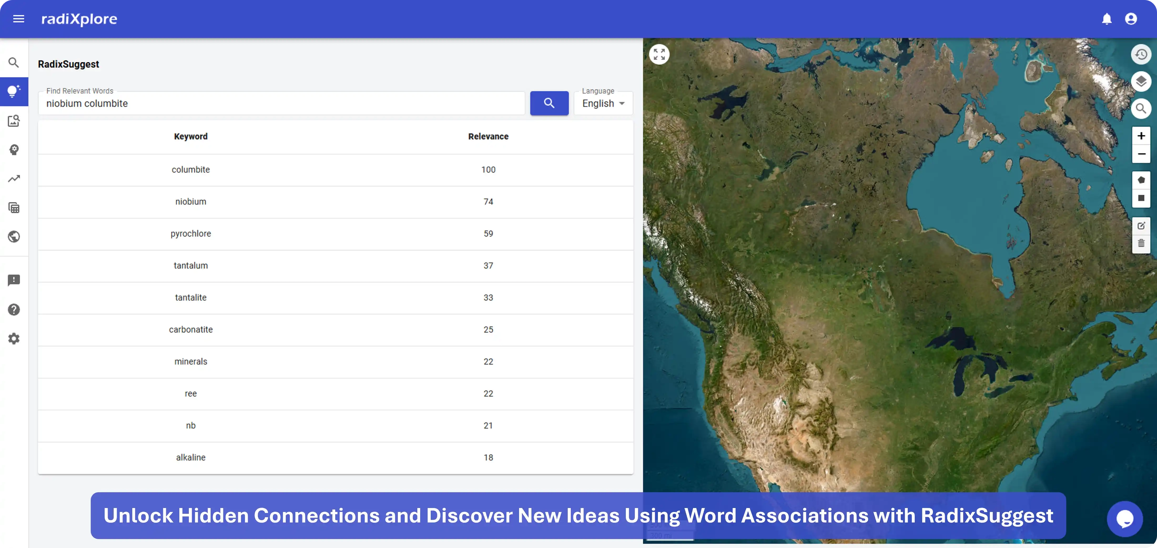The width and height of the screenshot is (1157, 548).
Task: Click the Find Relevant Words input field
Action: (x=281, y=103)
